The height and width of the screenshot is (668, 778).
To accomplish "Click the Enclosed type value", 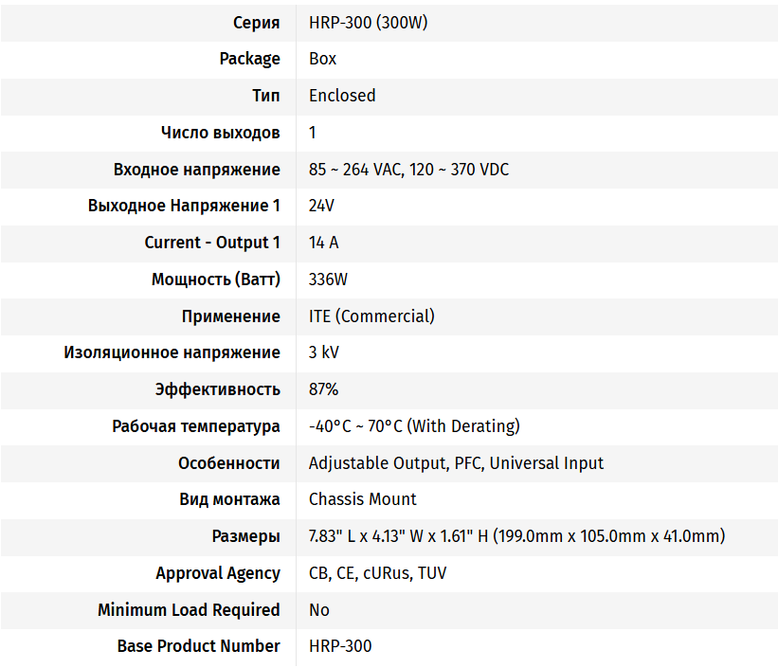I will coord(342,96).
